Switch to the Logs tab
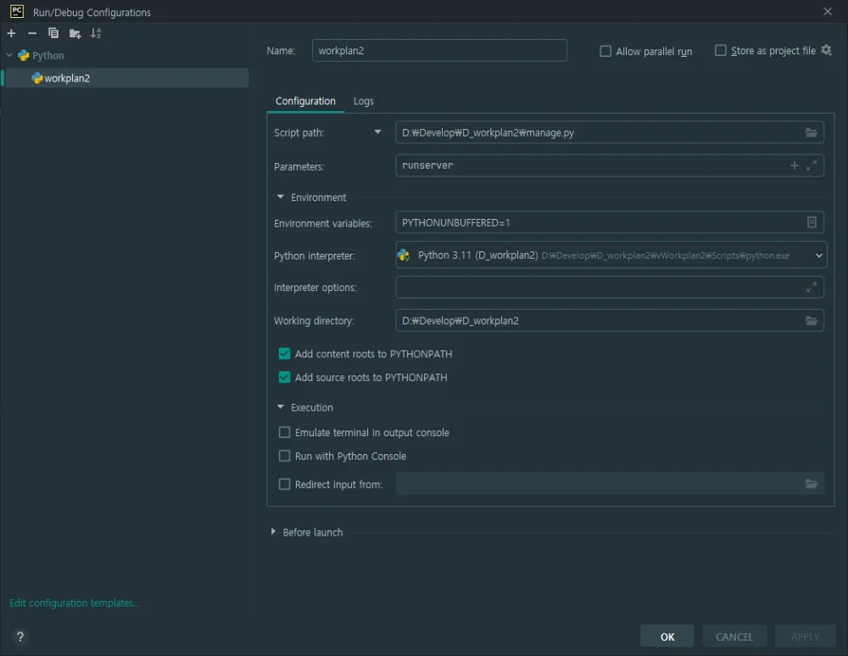848x656 pixels. point(364,101)
